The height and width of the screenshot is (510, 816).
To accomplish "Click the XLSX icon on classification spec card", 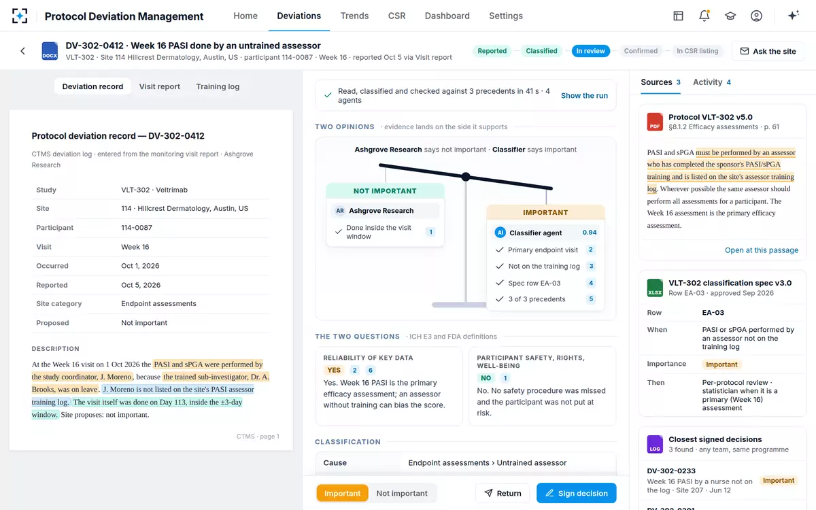I will [655, 288].
